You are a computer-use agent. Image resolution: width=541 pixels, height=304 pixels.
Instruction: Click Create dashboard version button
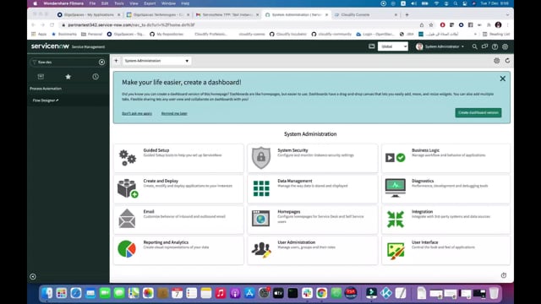click(x=478, y=112)
